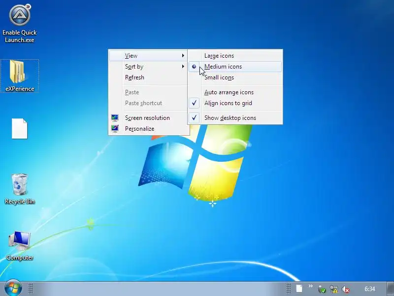Click the muted volume speaker tray icon
Screen dimensions: 394x296
(x=346, y=289)
